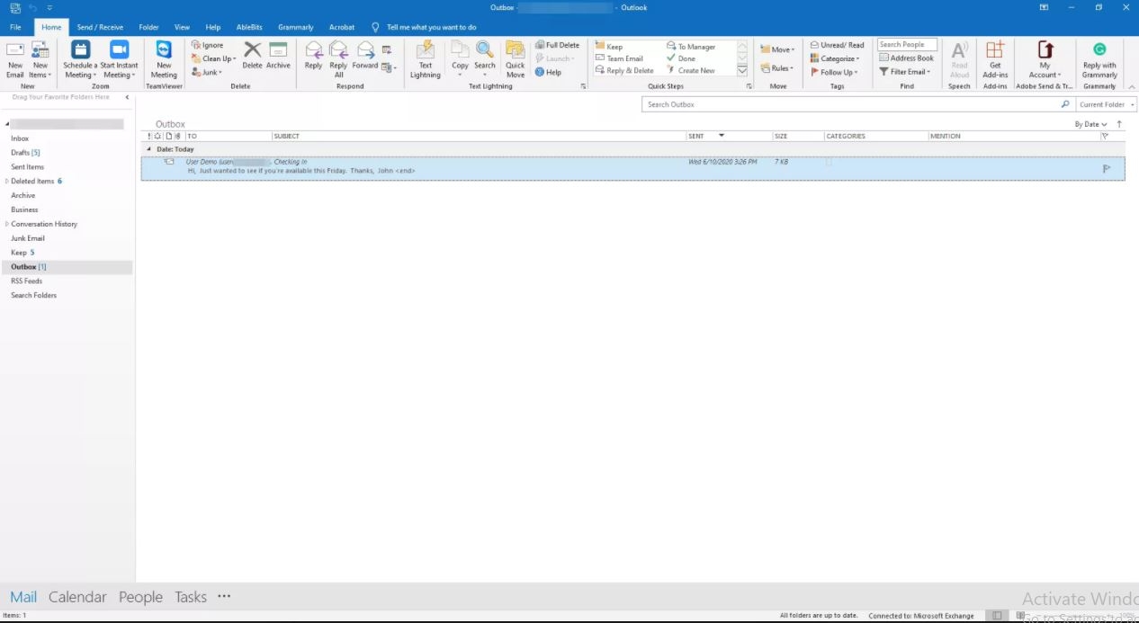This screenshot has height=623, width=1139.
Task: Show more navigation options ellipsis
Action: click(224, 596)
